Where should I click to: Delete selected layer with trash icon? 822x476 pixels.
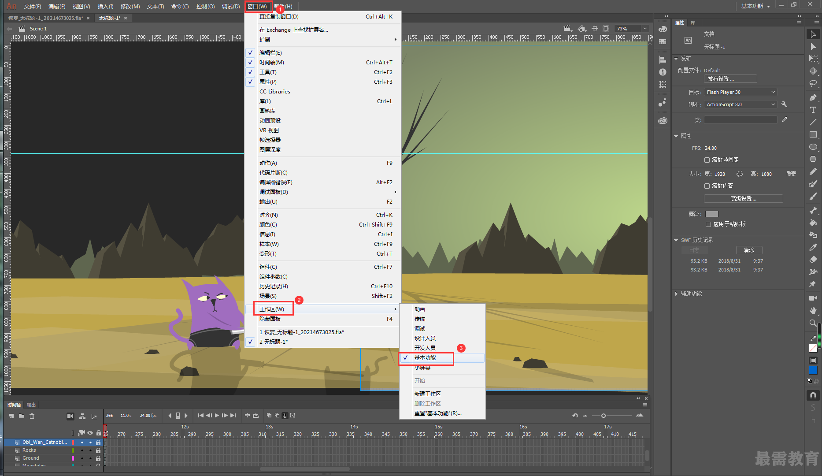[x=32, y=416]
